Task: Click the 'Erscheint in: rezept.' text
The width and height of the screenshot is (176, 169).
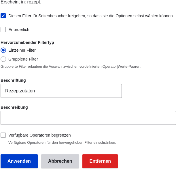Action: pos(21,2)
